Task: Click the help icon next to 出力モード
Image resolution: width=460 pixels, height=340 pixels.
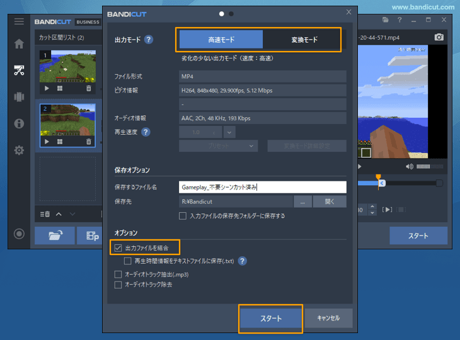Action: [x=149, y=39]
